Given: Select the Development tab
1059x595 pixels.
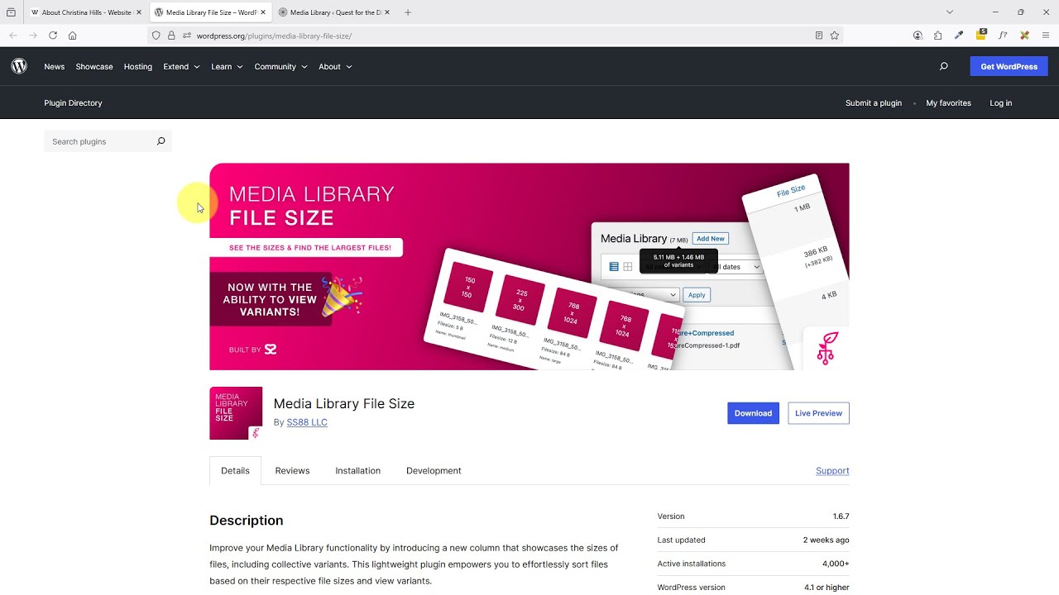Looking at the screenshot, I should 434,470.
